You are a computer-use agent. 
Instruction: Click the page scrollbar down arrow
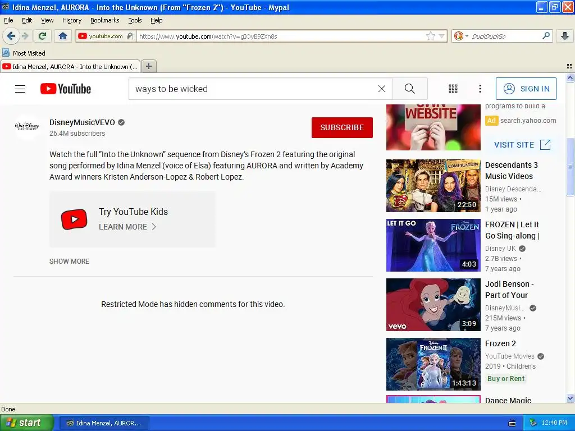(570, 398)
